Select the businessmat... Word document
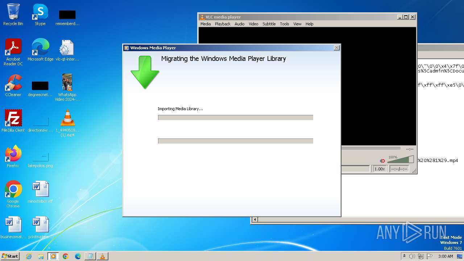 click(13, 228)
